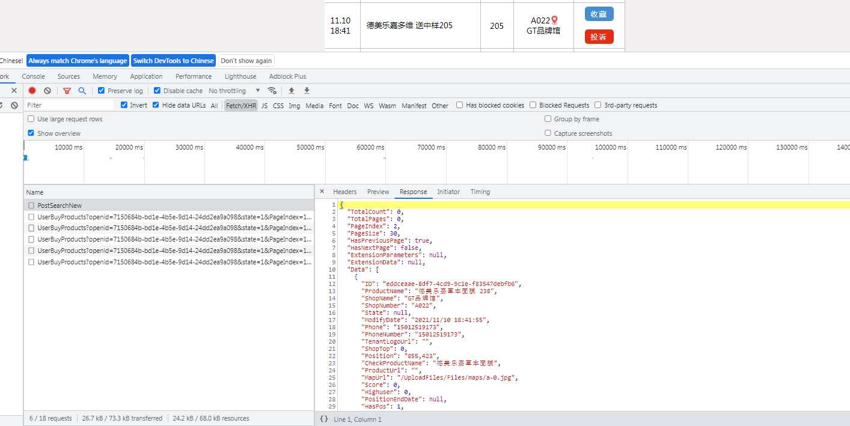Click the export HAR download arrow icon
This screenshot has width=850, height=426.
click(x=307, y=91)
